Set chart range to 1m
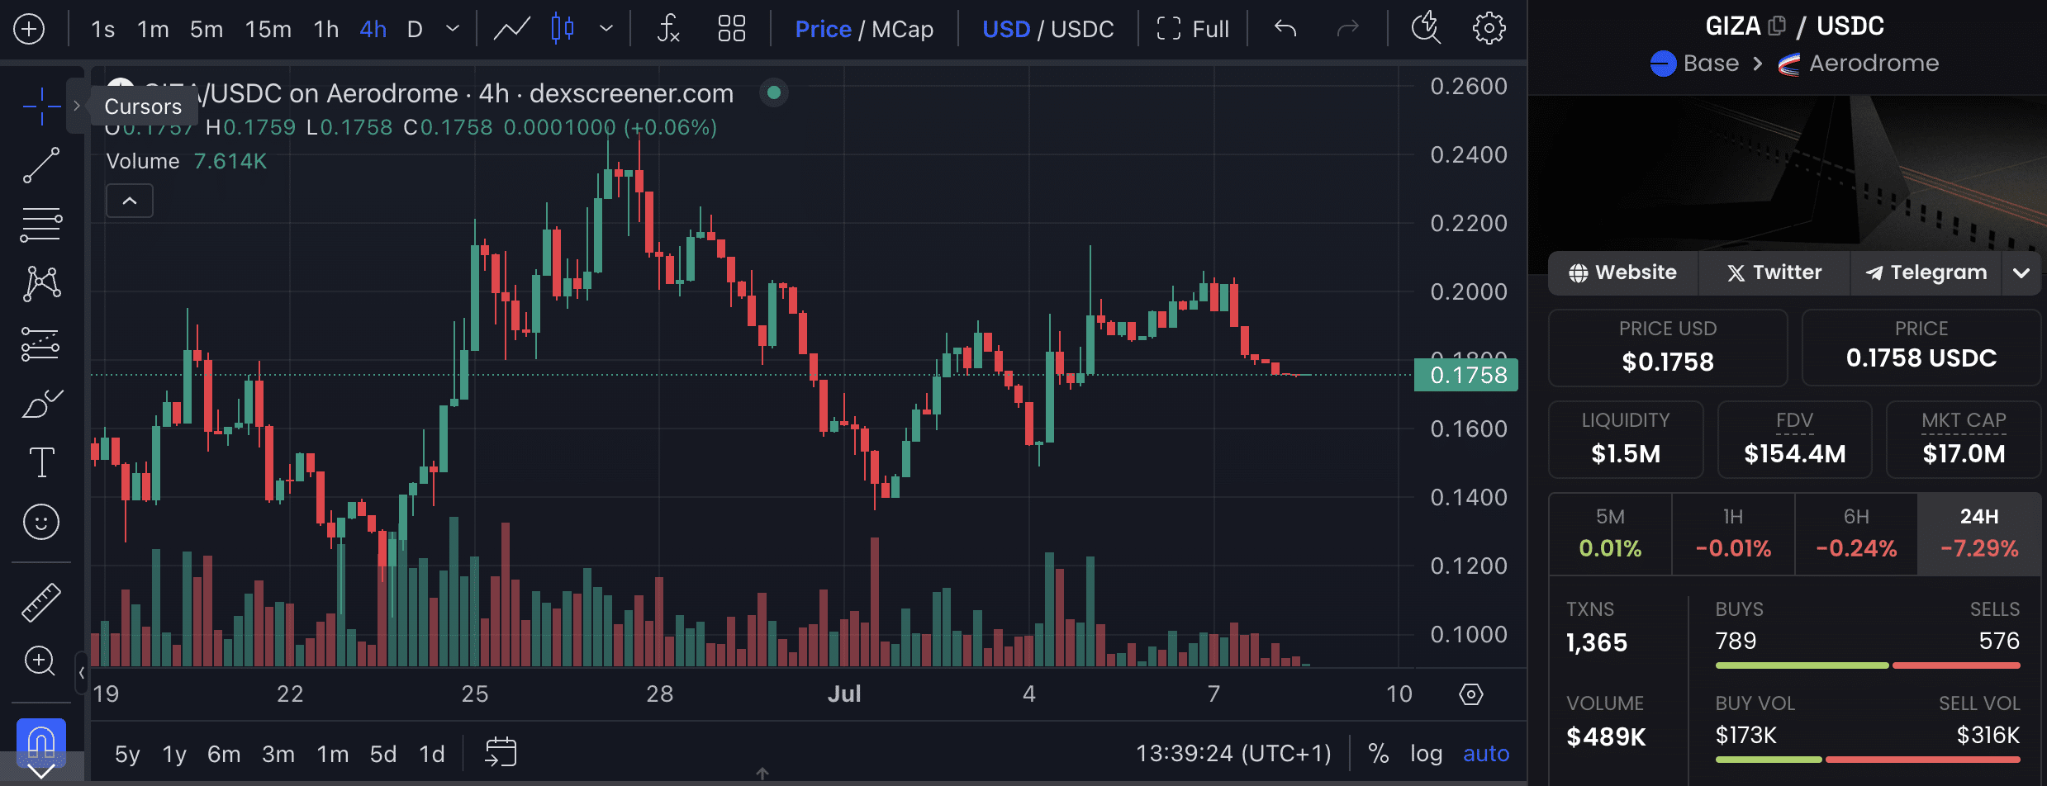This screenshot has height=786, width=2047. pos(333,754)
